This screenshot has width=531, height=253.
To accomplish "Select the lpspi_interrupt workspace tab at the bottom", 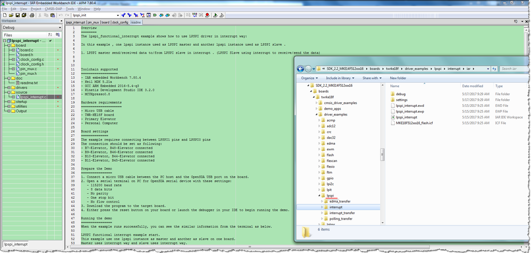I will click(16, 244).
